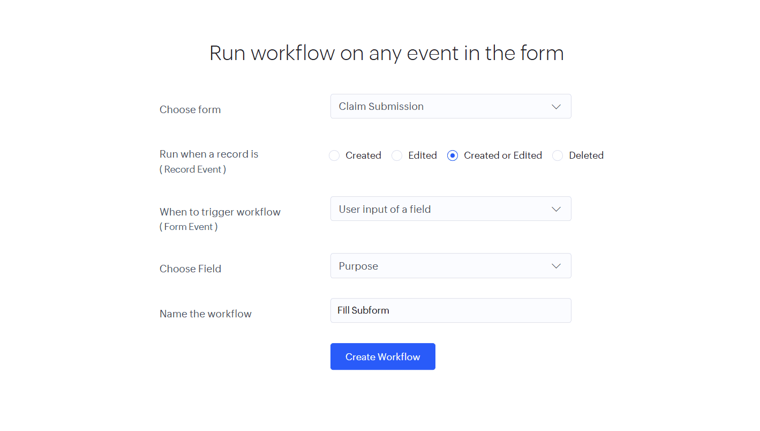Screen dimensions: 760x431
Task: Select the Created radio button
Action: coord(335,156)
